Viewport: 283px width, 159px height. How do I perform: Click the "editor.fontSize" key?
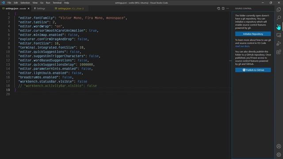[34, 43]
